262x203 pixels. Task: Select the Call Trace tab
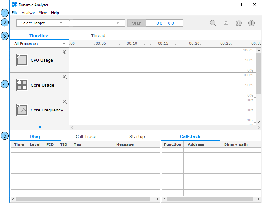(x=86, y=136)
